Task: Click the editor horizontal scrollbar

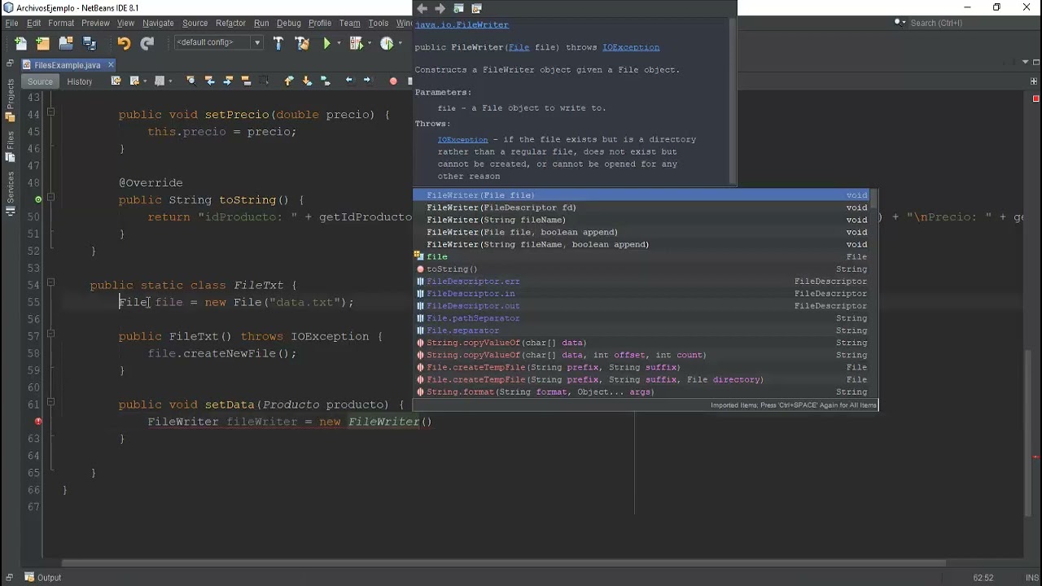Action: tap(505, 562)
